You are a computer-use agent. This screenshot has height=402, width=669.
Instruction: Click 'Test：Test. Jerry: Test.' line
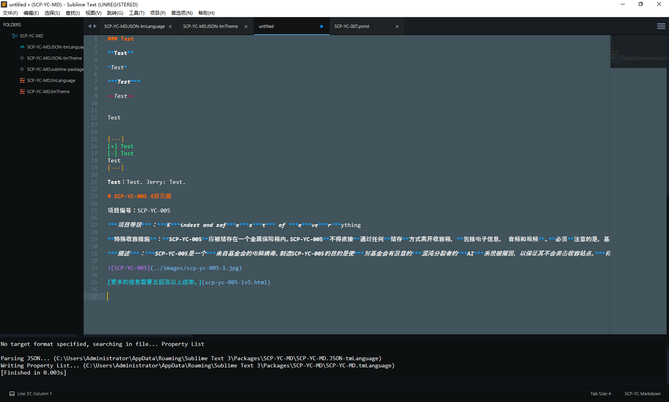(146, 182)
